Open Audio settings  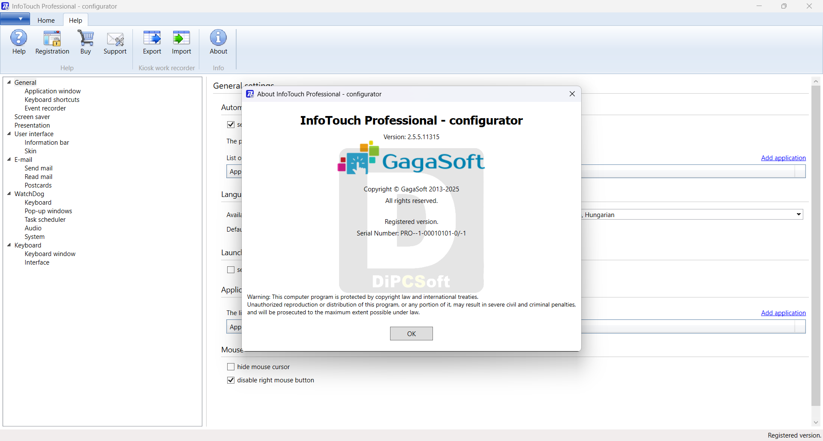tap(33, 228)
